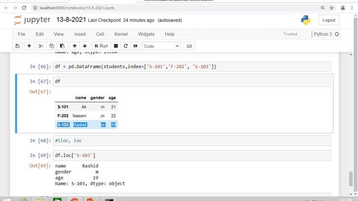Go back with browser back arrow
This screenshot has height=201, width=358.
click(x=6, y=8)
